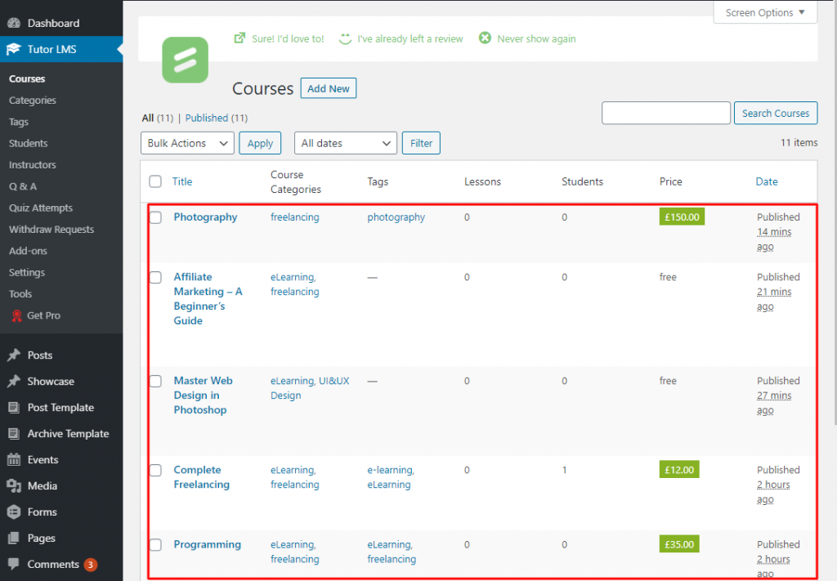The height and width of the screenshot is (581, 837).
Task: Check the Photography course checkbox
Action: pyautogui.click(x=155, y=217)
